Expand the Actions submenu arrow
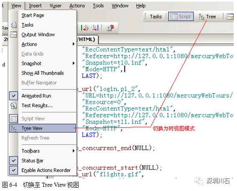The width and height of the screenshot is (237, 191). pyautogui.click(x=74, y=44)
